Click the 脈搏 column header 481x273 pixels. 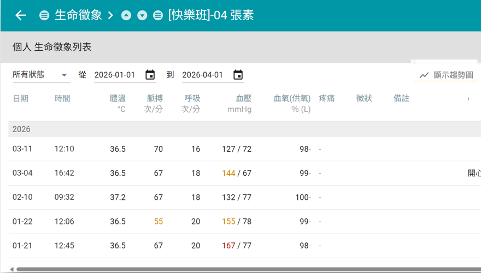click(155, 98)
